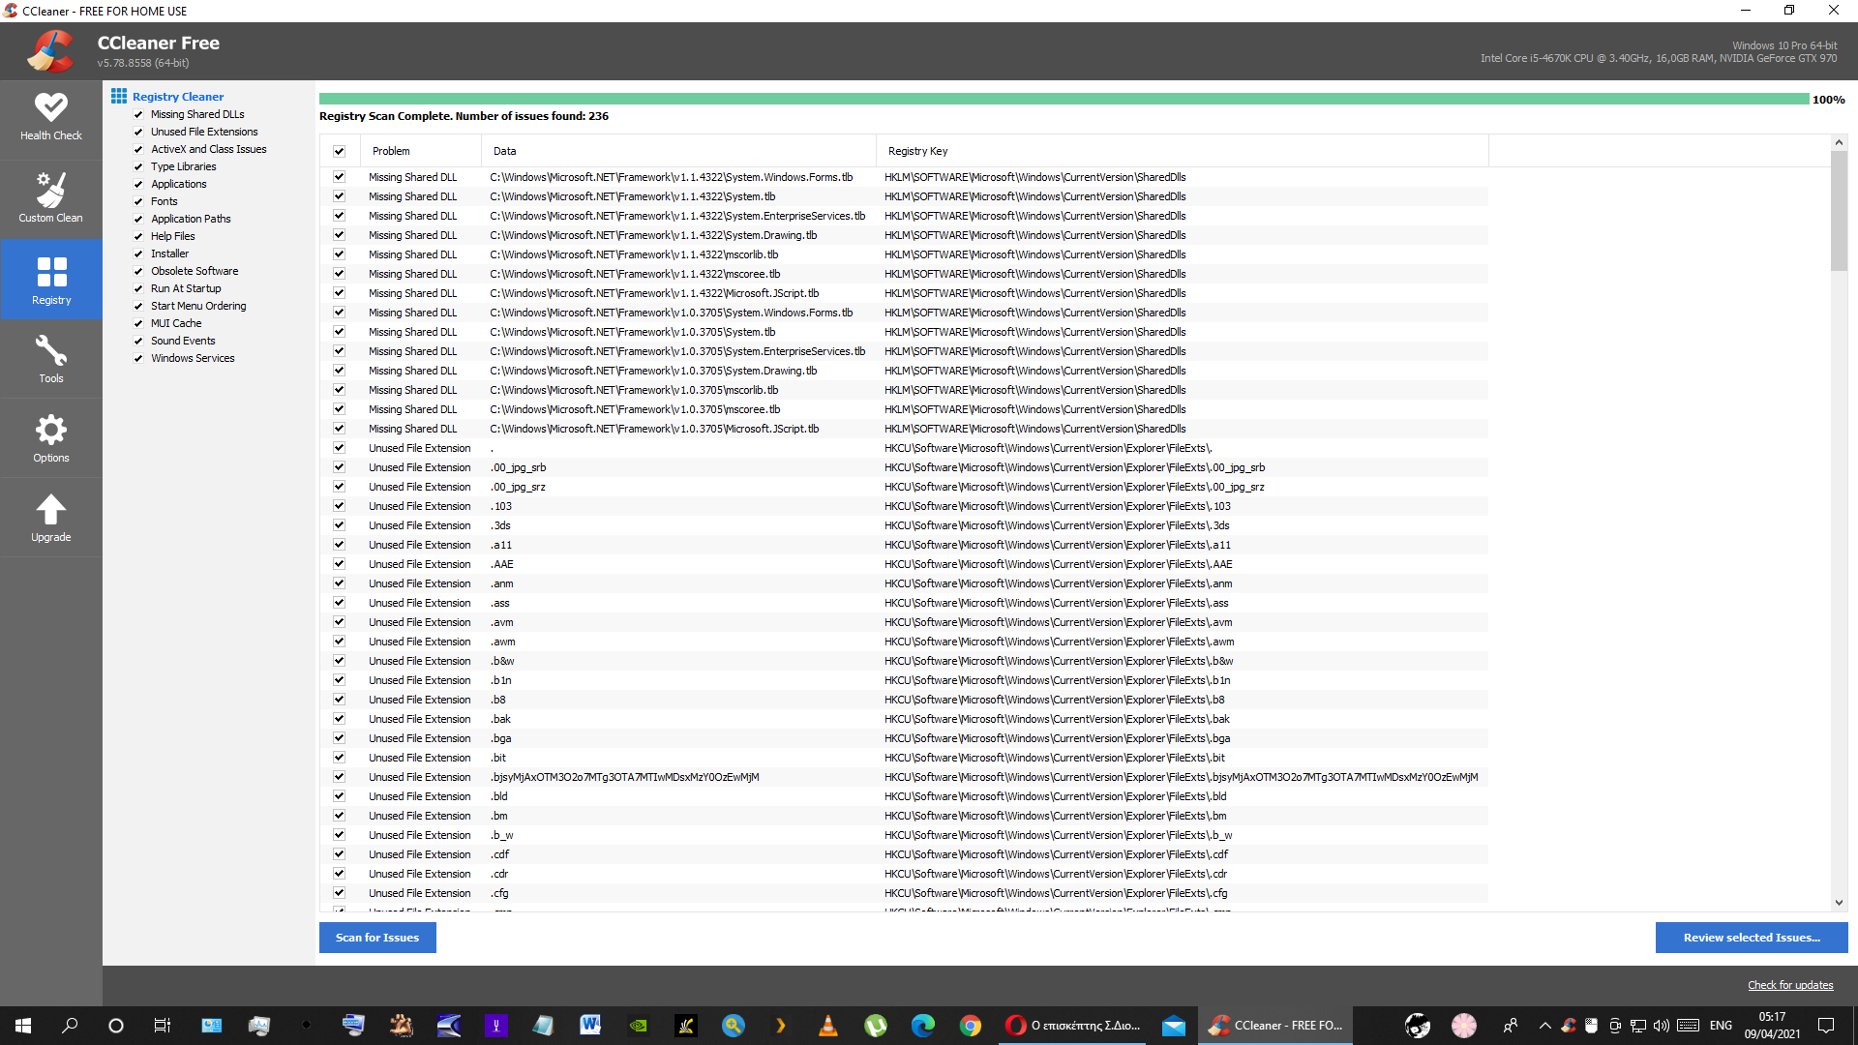This screenshot has width=1858, height=1045.
Task: Click the Help Files label
Action: [172, 236]
